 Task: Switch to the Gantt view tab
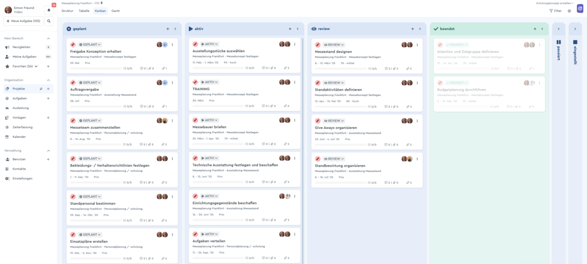pos(116,11)
